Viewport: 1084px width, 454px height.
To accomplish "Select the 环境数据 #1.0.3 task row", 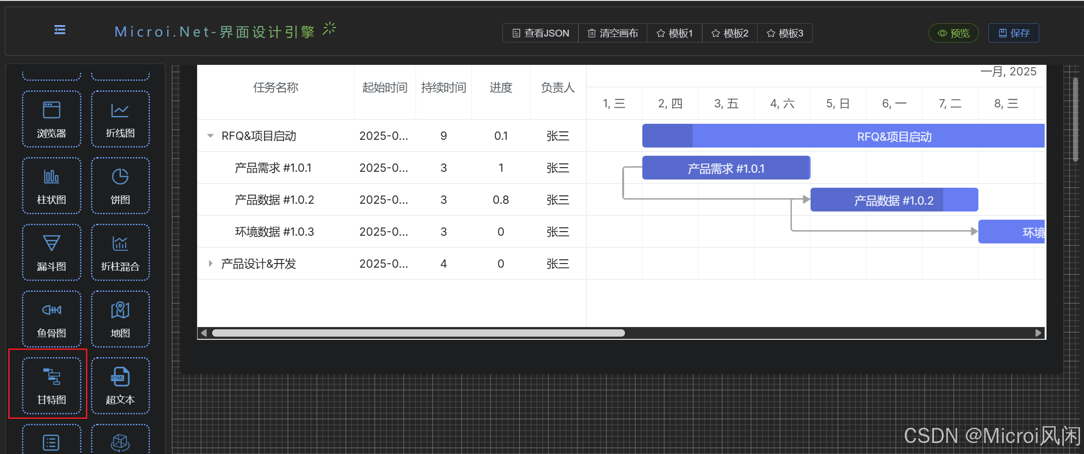I will click(x=392, y=232).
